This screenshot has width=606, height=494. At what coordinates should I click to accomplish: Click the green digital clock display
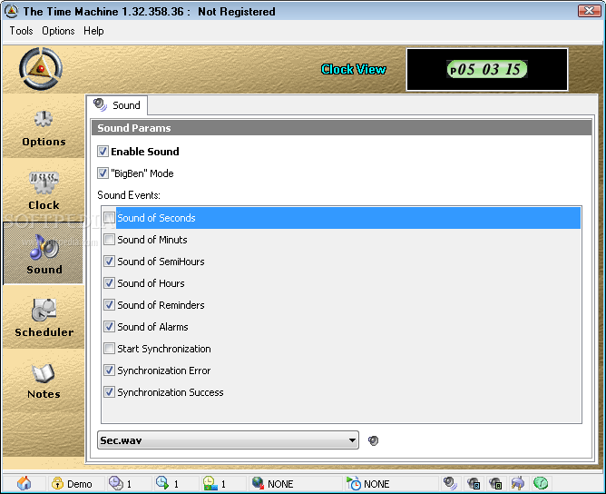(x=487, y=69)
